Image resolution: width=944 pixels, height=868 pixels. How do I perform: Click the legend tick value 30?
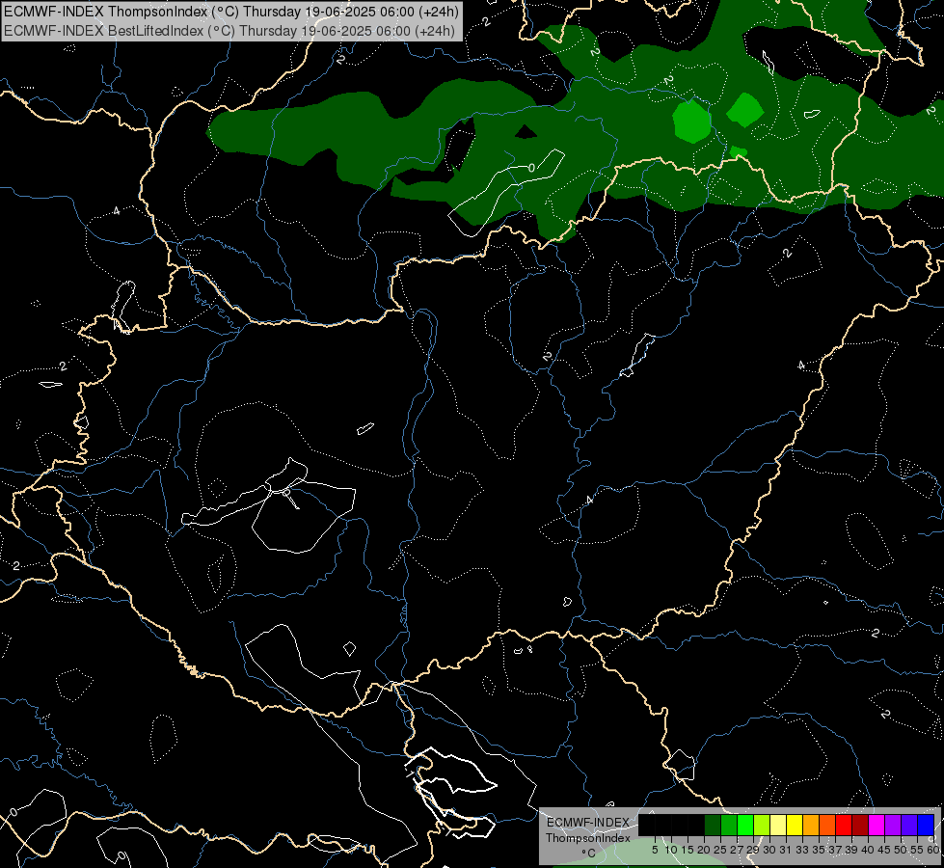pos(769,850)
